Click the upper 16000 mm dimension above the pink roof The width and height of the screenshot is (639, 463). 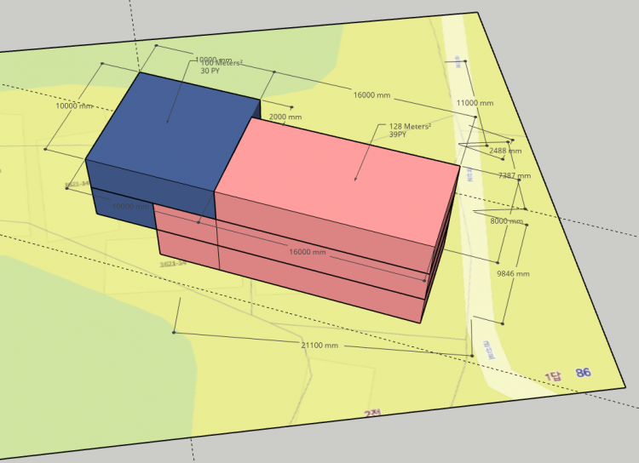point(371,95)
